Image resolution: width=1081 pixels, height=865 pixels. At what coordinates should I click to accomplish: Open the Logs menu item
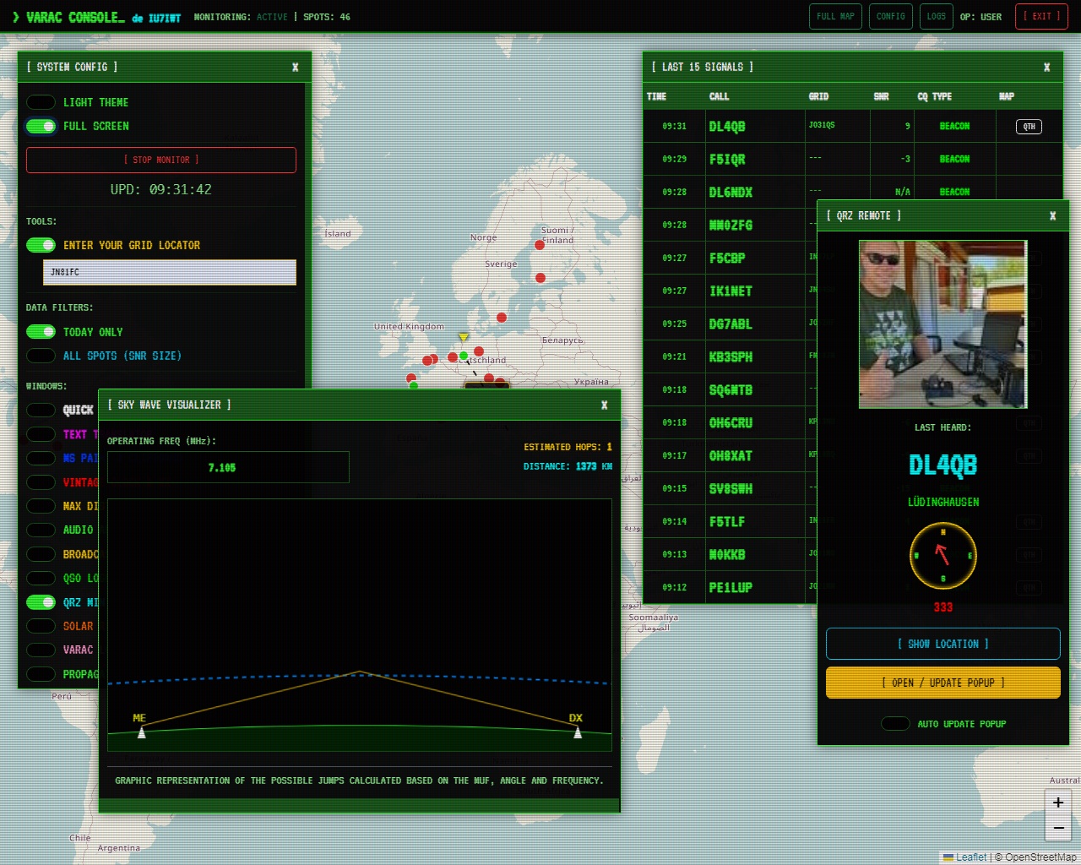point(936,17)
